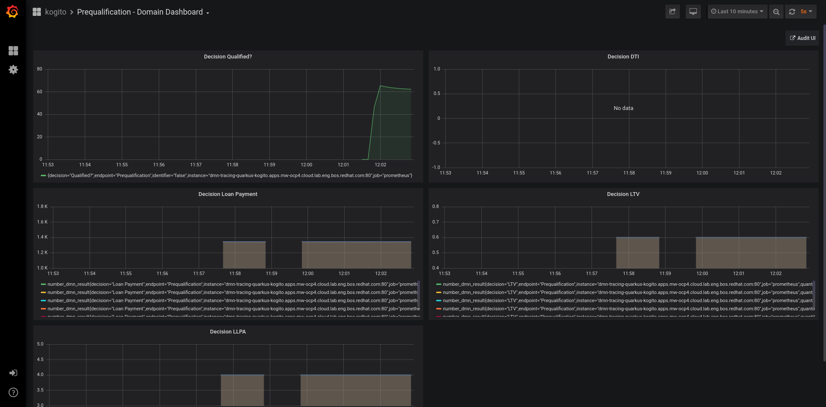Expand the 5s refresh interval dropdown
The image size is (826, 407).
click(807, 12)
